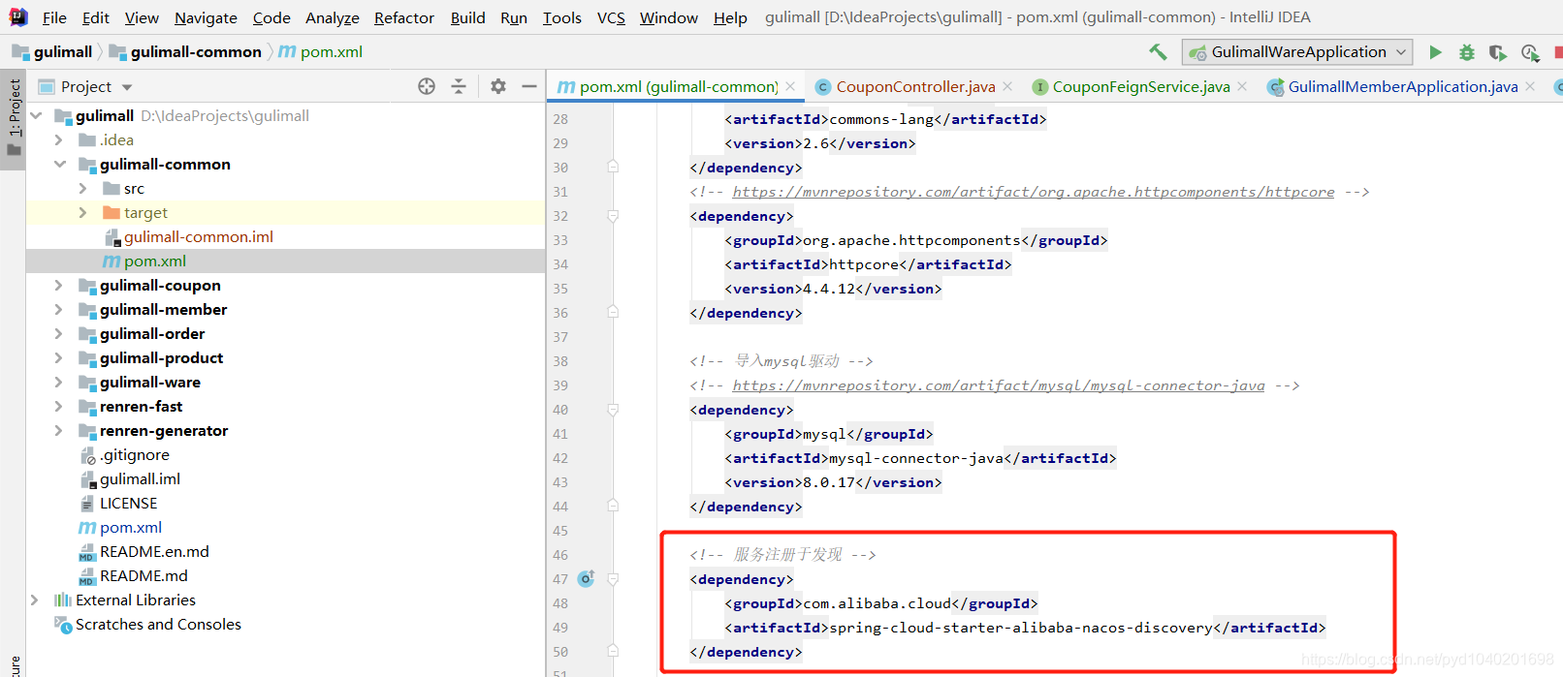
Task: Click the fold marker on line 40
Action: [x=613, y=410]
